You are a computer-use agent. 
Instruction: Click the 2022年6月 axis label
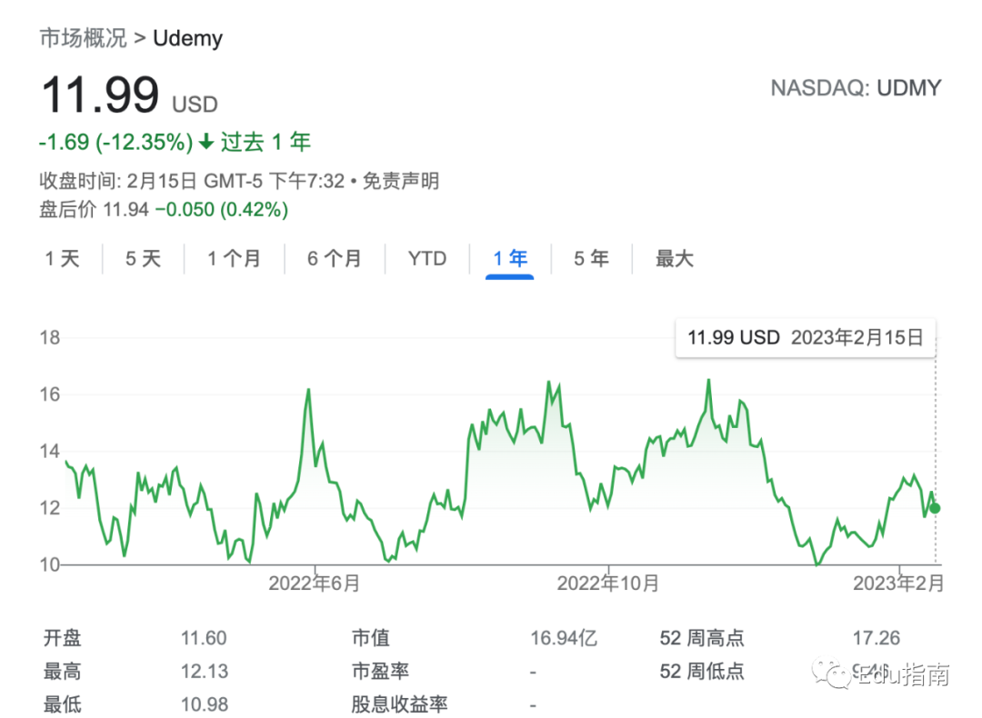(x=314, y=583)
